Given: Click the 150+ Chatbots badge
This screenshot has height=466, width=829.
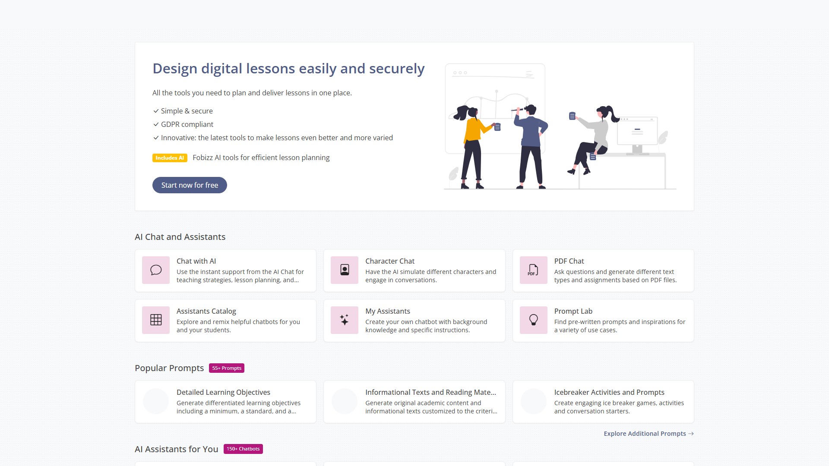Looking at the screenshot, I should (243, 449).
